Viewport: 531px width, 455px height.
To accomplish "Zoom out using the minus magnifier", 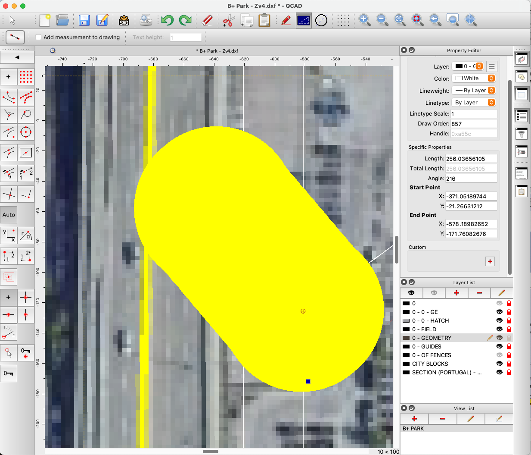I will click(382, 20).
